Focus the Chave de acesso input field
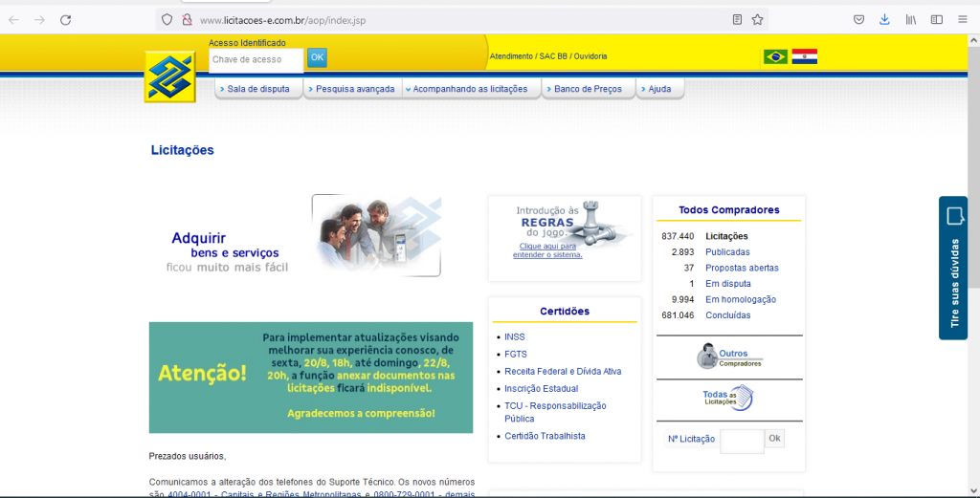The height and width of the screenshot is (498, 980). point(256,59)
